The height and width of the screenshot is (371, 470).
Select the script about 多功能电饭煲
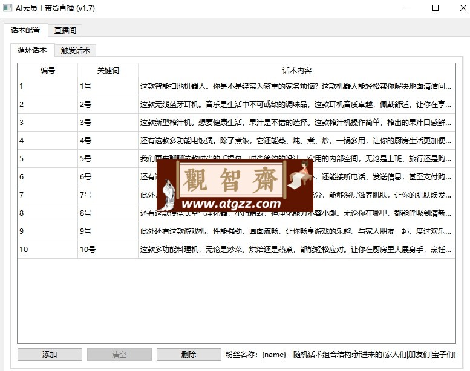(297, 140)
